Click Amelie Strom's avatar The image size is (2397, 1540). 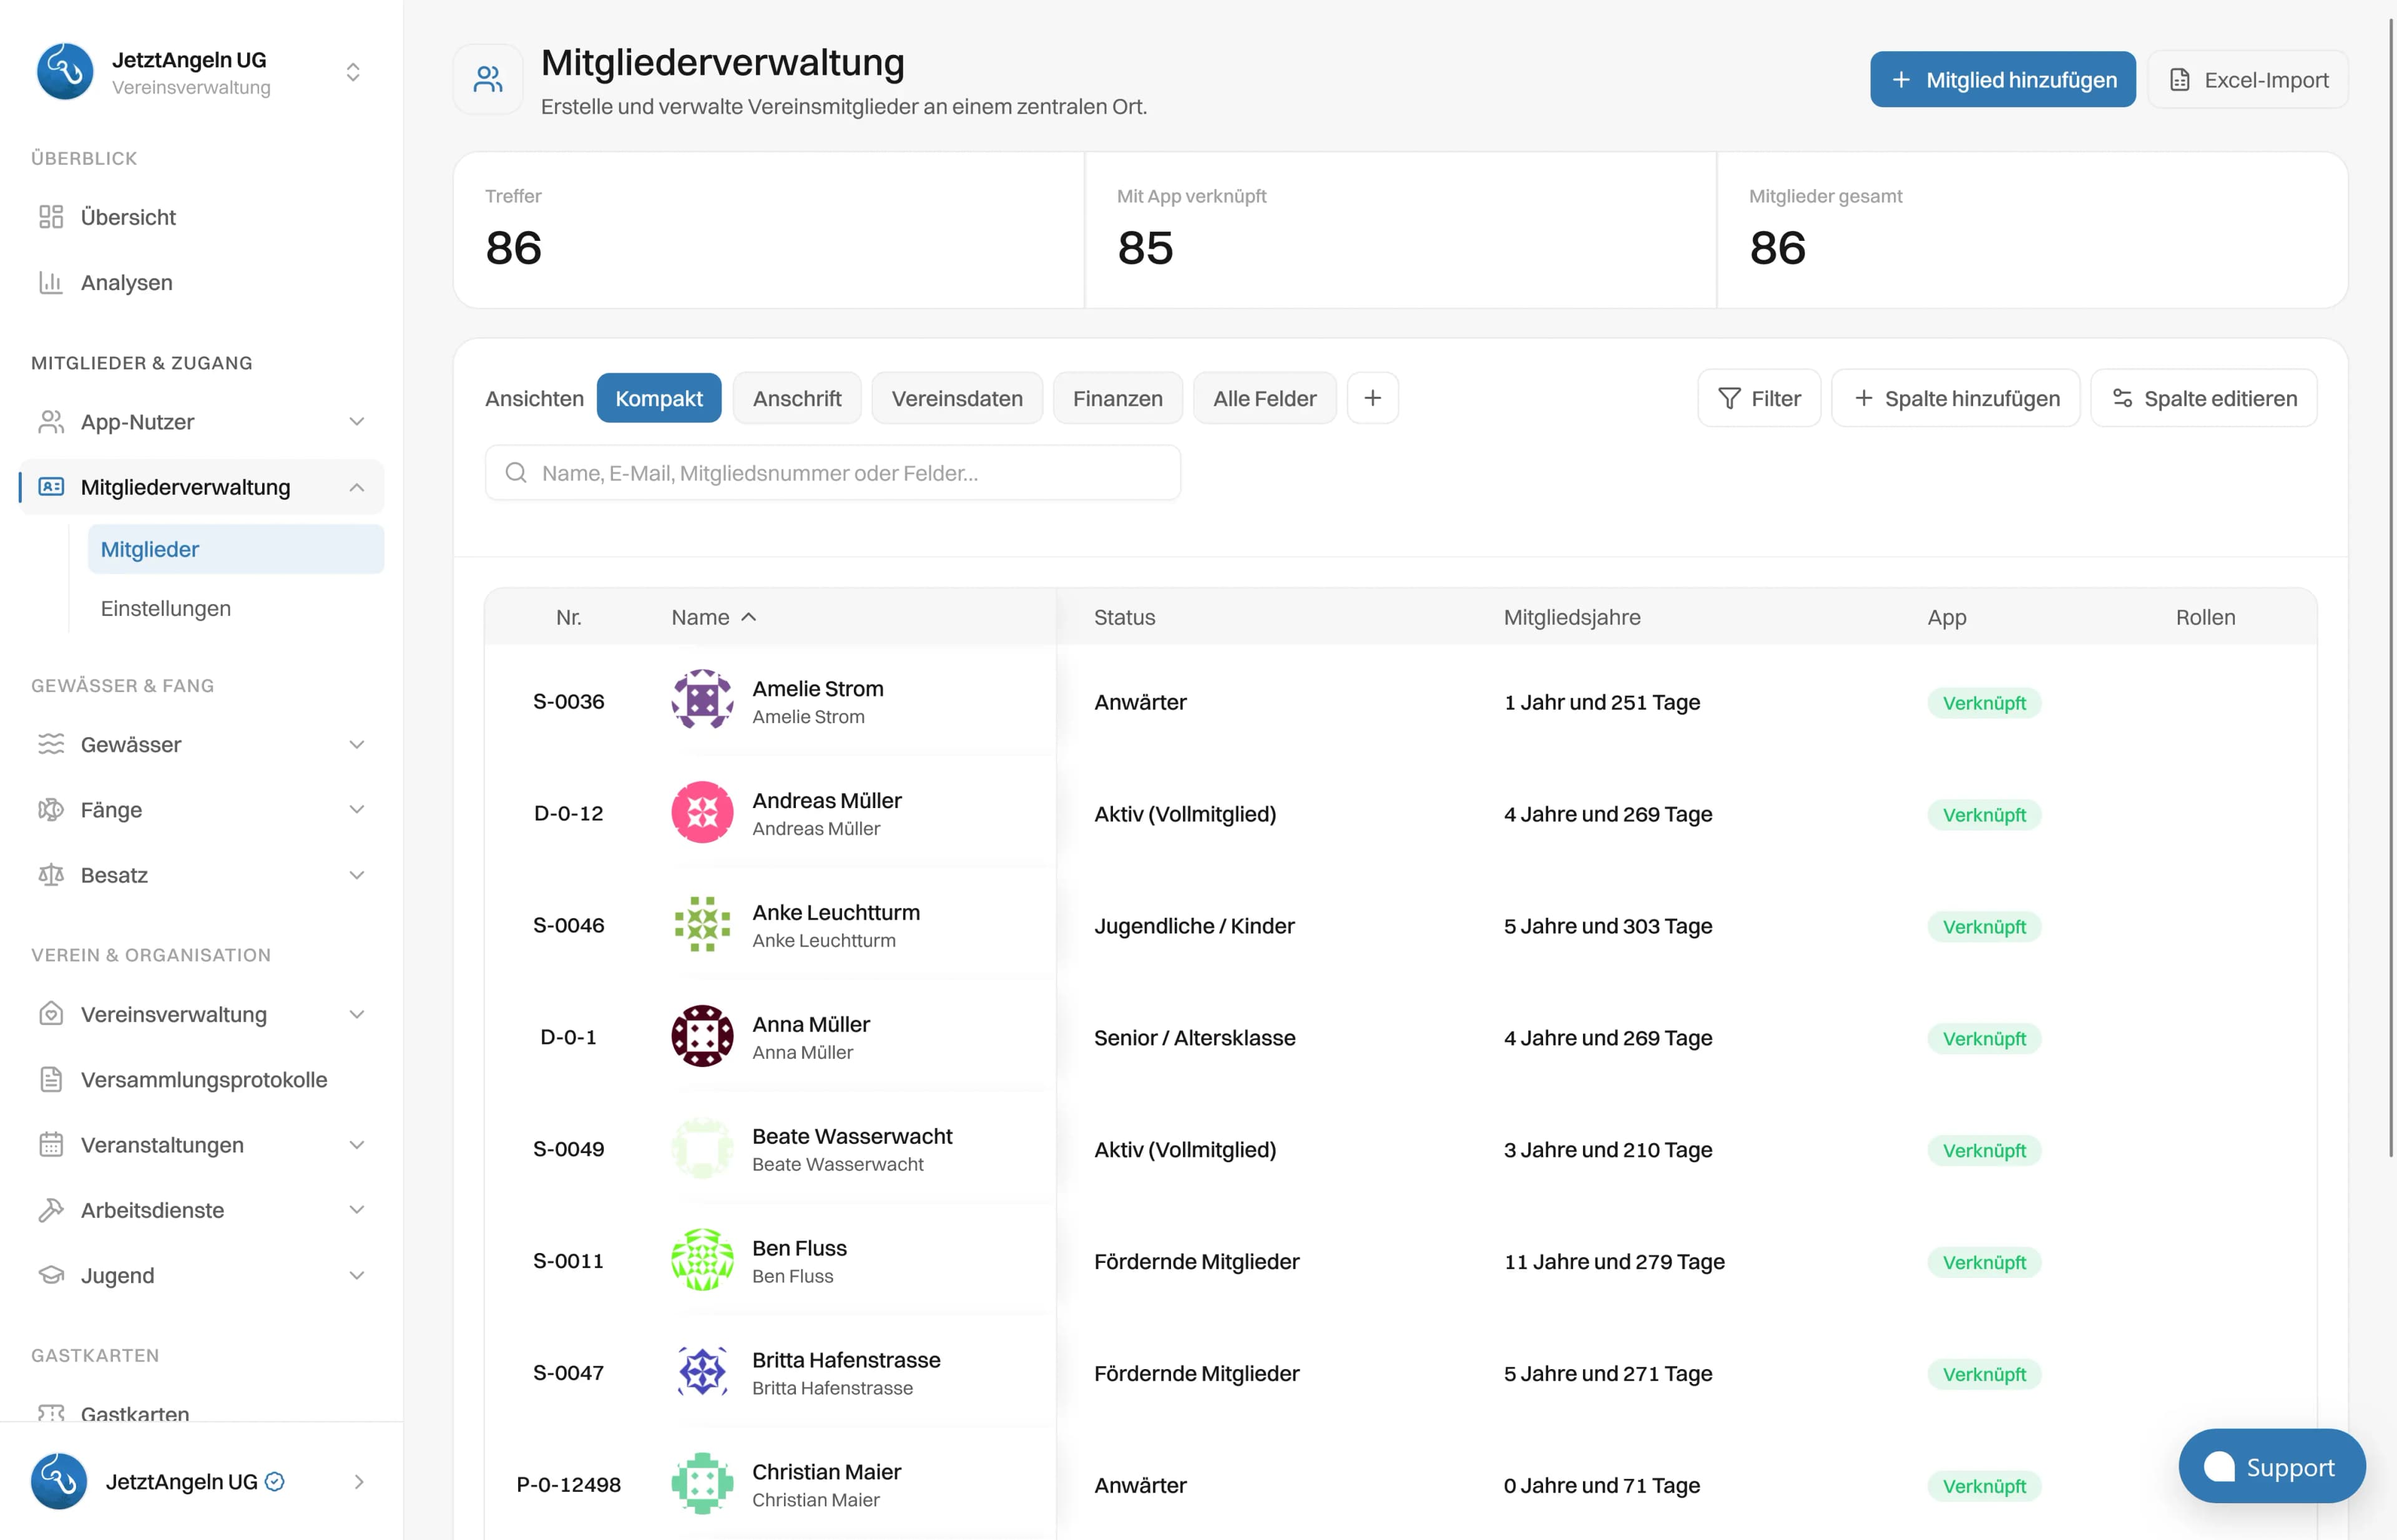click(702, 700)
